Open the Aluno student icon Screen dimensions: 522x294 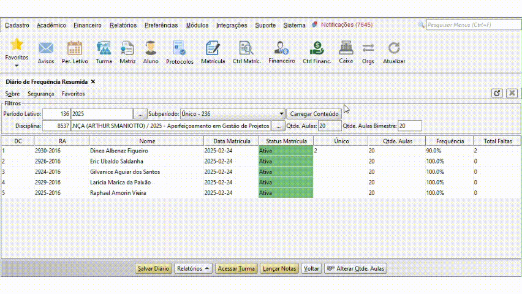click(x=151, y=48)
